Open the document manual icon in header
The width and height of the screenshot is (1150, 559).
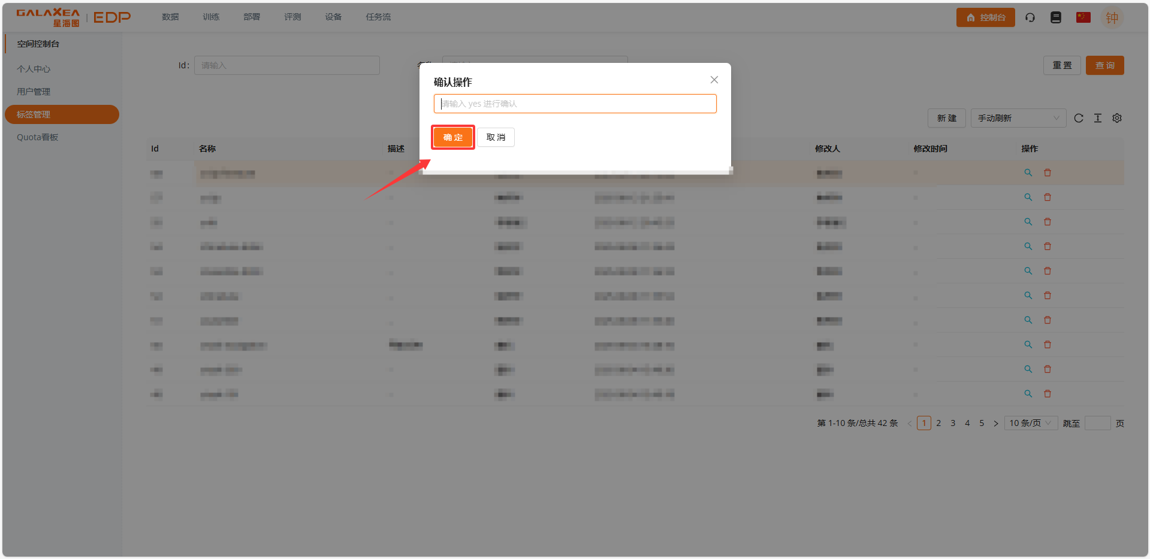1056,17
